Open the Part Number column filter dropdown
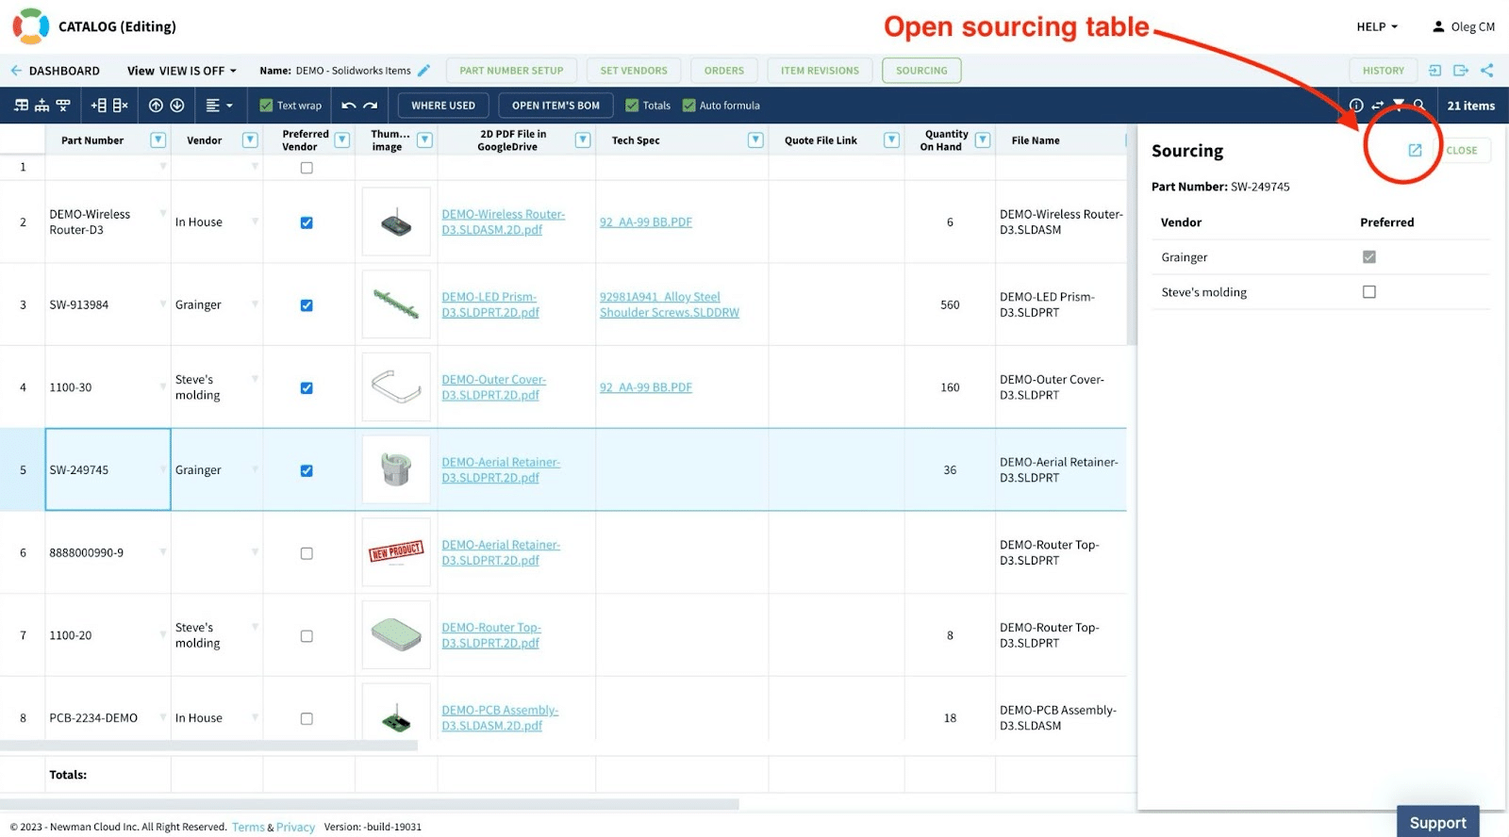 click(158, 140)
